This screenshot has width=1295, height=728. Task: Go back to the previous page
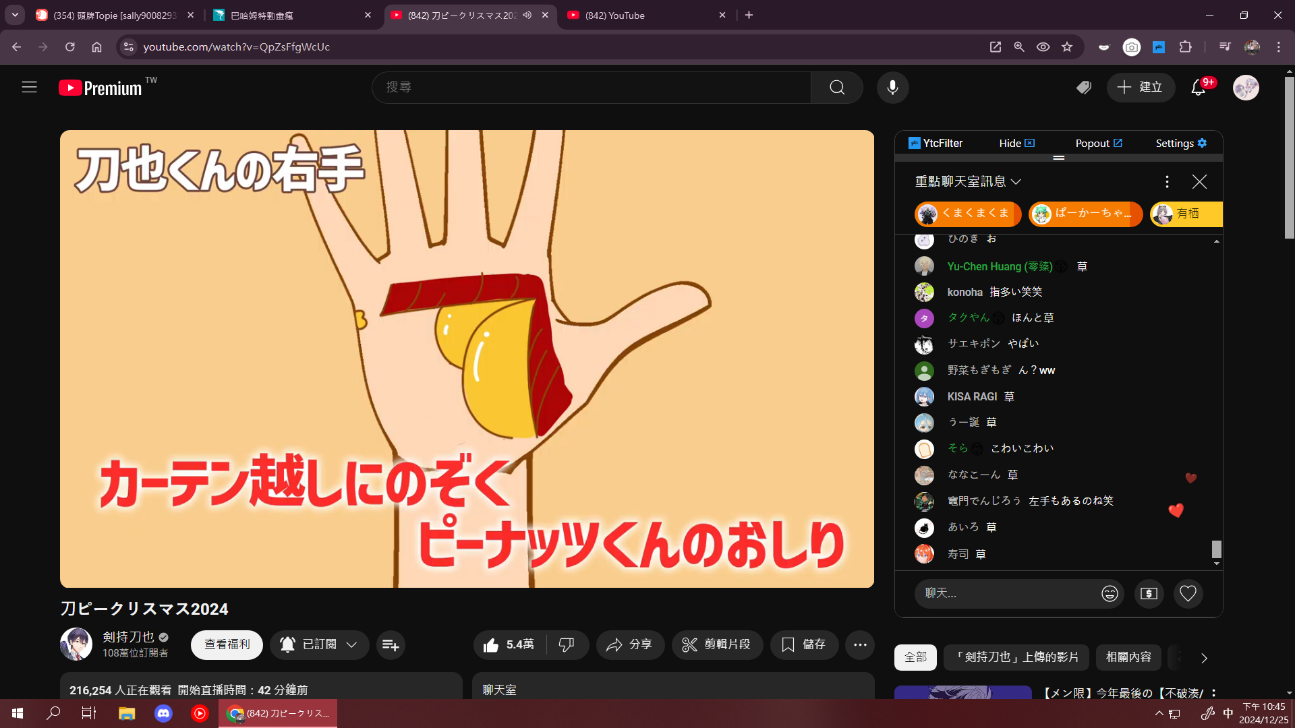click(16, 47)
